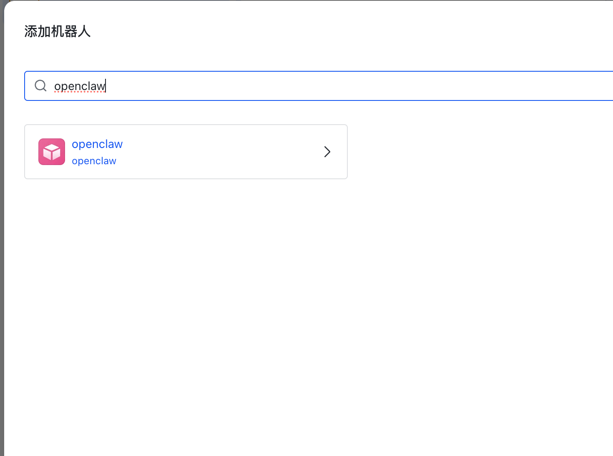Place cursor at end of openclaw query text
Viewport: 613px width, 456px height.
pyautogui.click(x=106, y=86)
